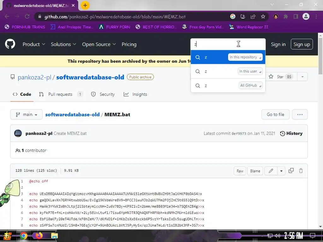Open the commit History link

click(x=291, y=133)
